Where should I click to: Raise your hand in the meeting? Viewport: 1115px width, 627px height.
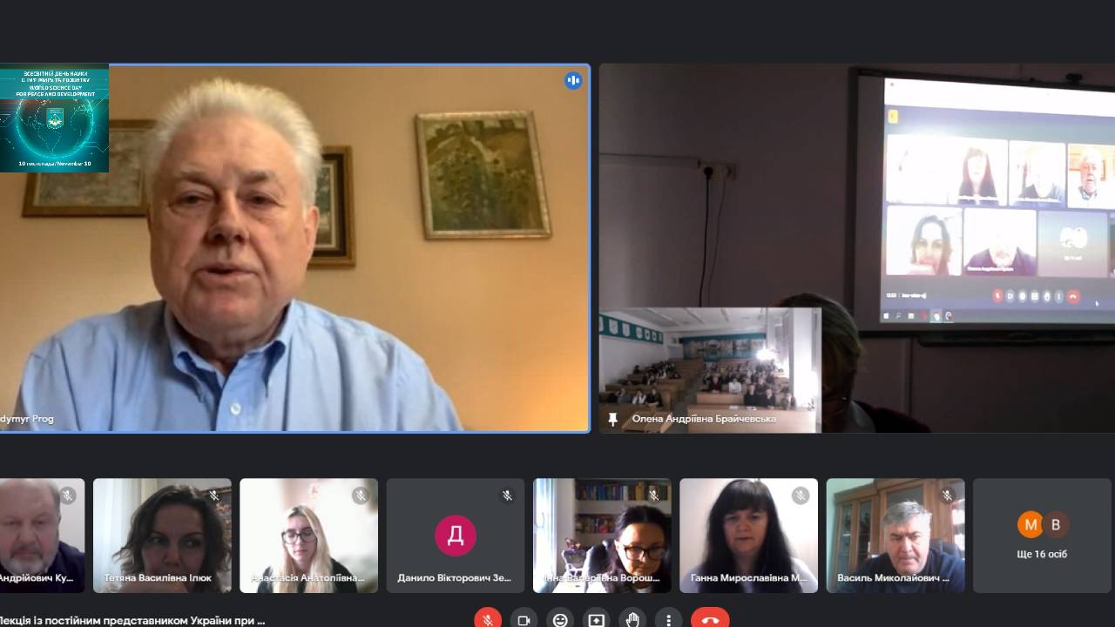pyautogui.click(x=632, y=619)
